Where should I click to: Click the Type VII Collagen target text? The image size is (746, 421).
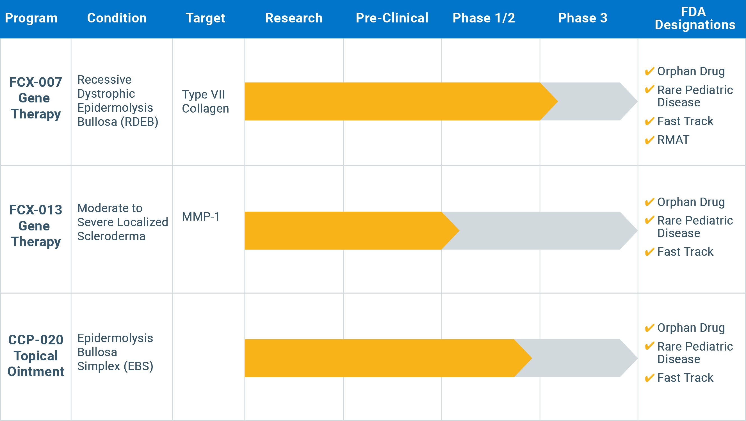click(x=205, y=101)
